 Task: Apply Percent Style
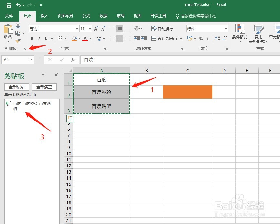click(x=201, y=39)
